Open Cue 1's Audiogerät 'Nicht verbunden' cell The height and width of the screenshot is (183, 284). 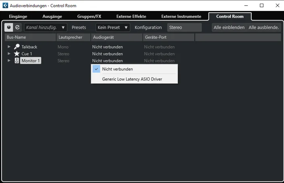[107, 54]
